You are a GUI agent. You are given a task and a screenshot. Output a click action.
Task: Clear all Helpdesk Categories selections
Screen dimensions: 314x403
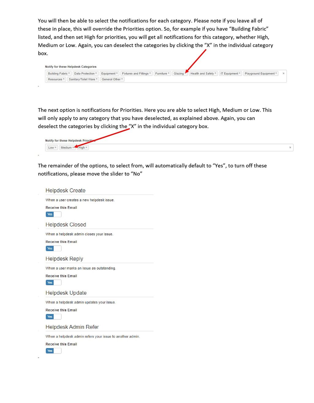[283, 73]
